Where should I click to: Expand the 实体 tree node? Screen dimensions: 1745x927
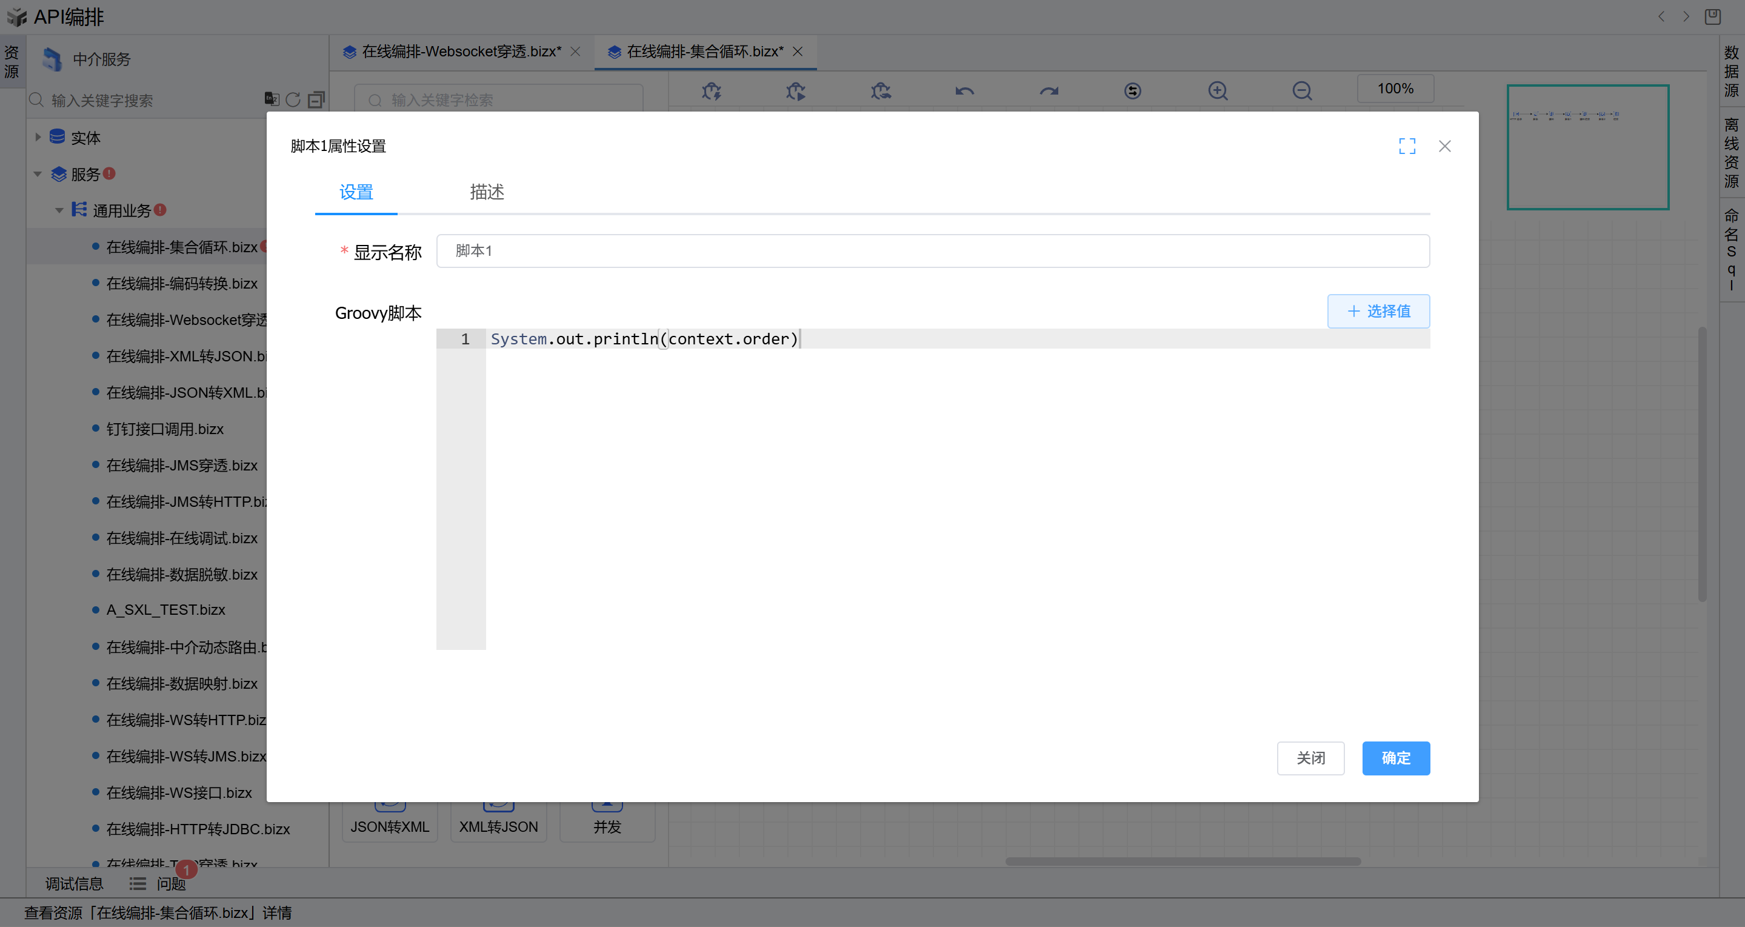pos(38,137)
